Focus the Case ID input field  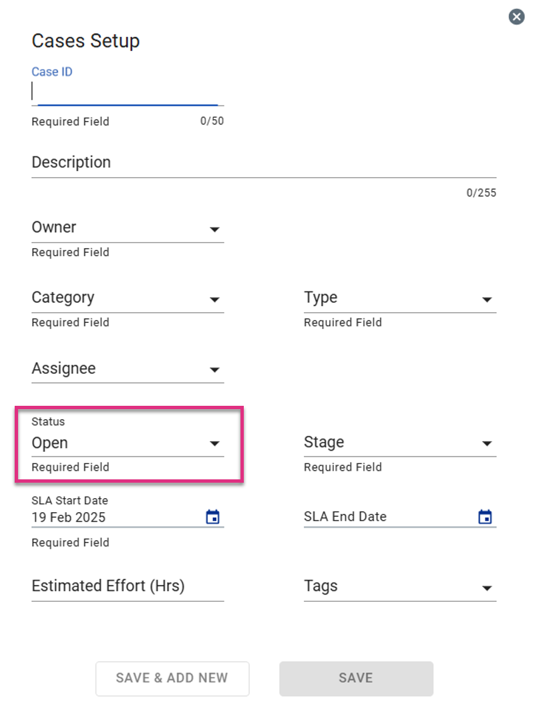128,92
